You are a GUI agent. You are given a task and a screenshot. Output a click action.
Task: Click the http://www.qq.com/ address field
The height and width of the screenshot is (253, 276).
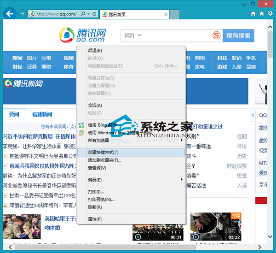pos(56,14)
